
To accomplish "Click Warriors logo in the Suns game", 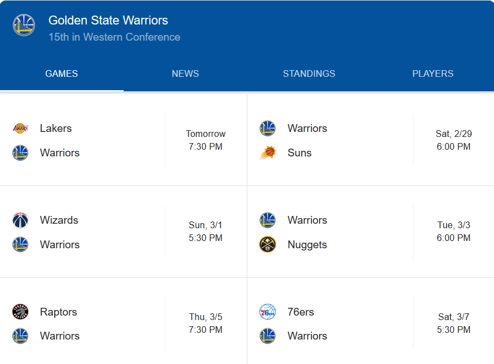I will click(267, 129).
